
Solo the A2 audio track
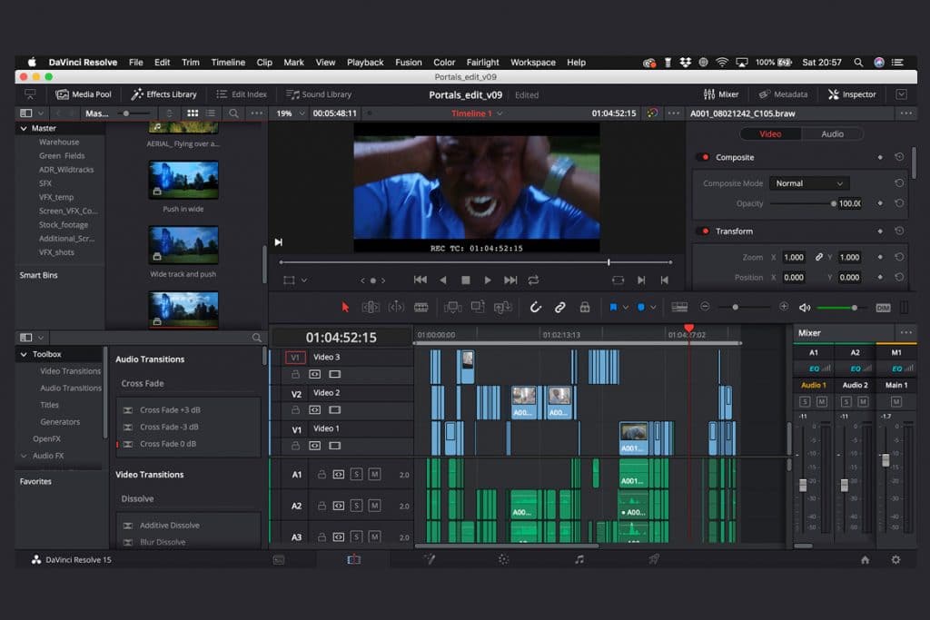pos(357,506)
